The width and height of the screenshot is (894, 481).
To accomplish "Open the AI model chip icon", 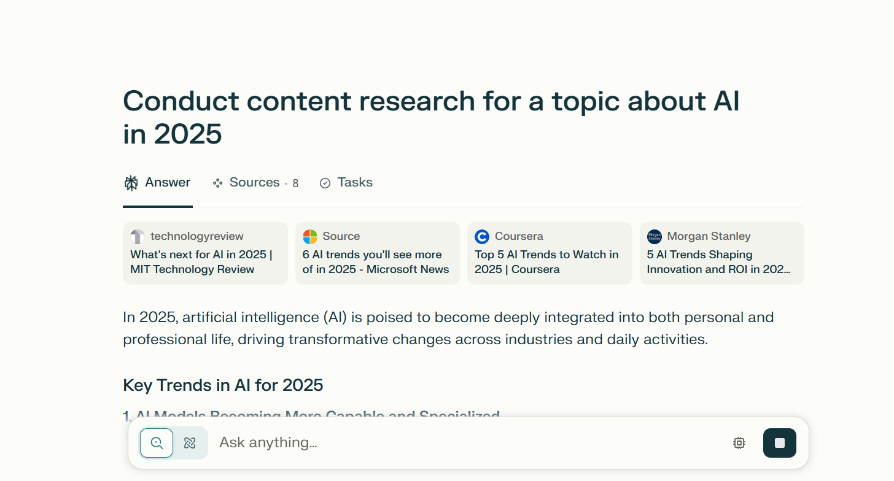I will coord(739,442).
